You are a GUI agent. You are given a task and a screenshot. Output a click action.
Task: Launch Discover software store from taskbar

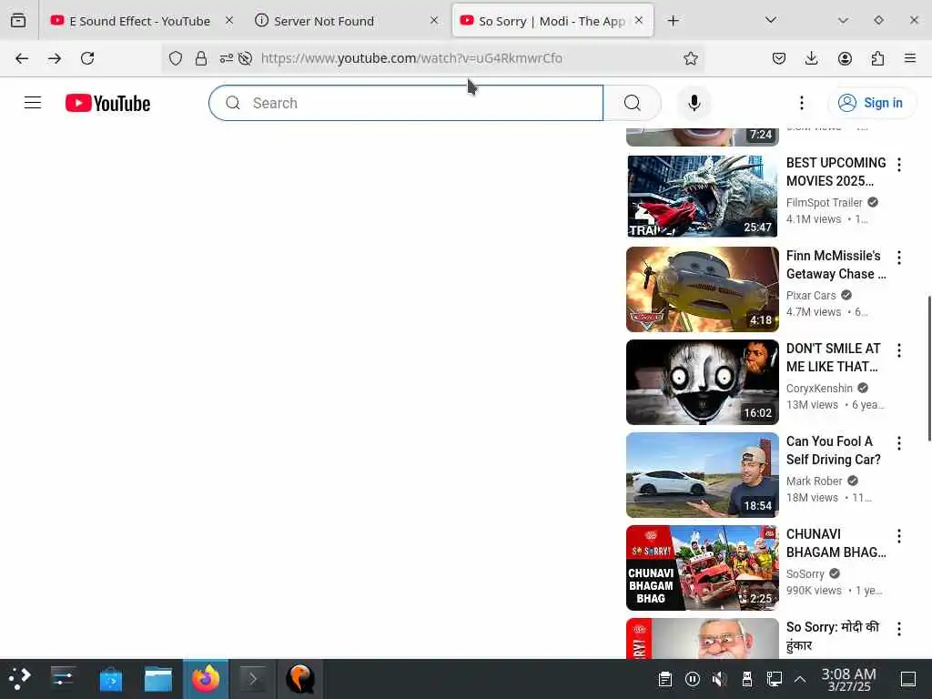point(110,679)
